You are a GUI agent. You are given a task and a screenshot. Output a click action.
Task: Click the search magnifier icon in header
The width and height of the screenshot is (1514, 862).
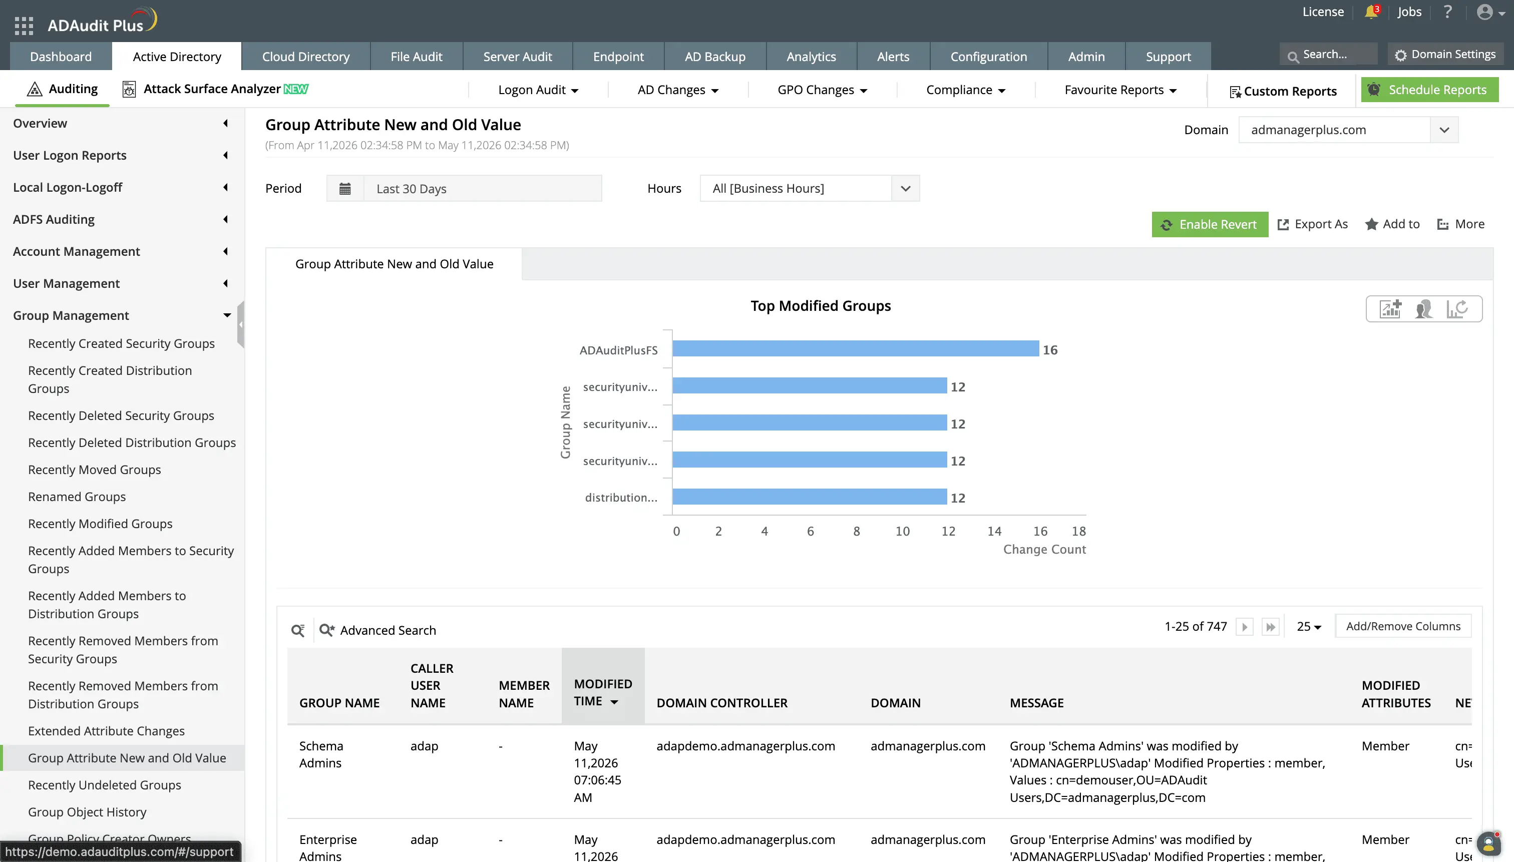pyautogui.click(x=1293, y=56)
